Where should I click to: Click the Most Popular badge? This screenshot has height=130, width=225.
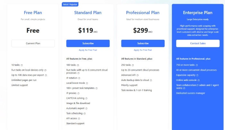pyautogui.click(x=70, y=4)
